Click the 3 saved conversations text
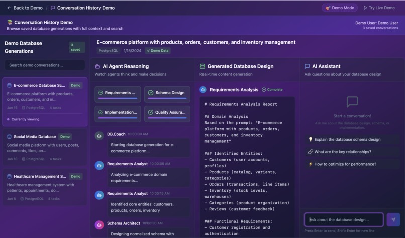Screen dimensions: 405x238 (x=380, y=28)
